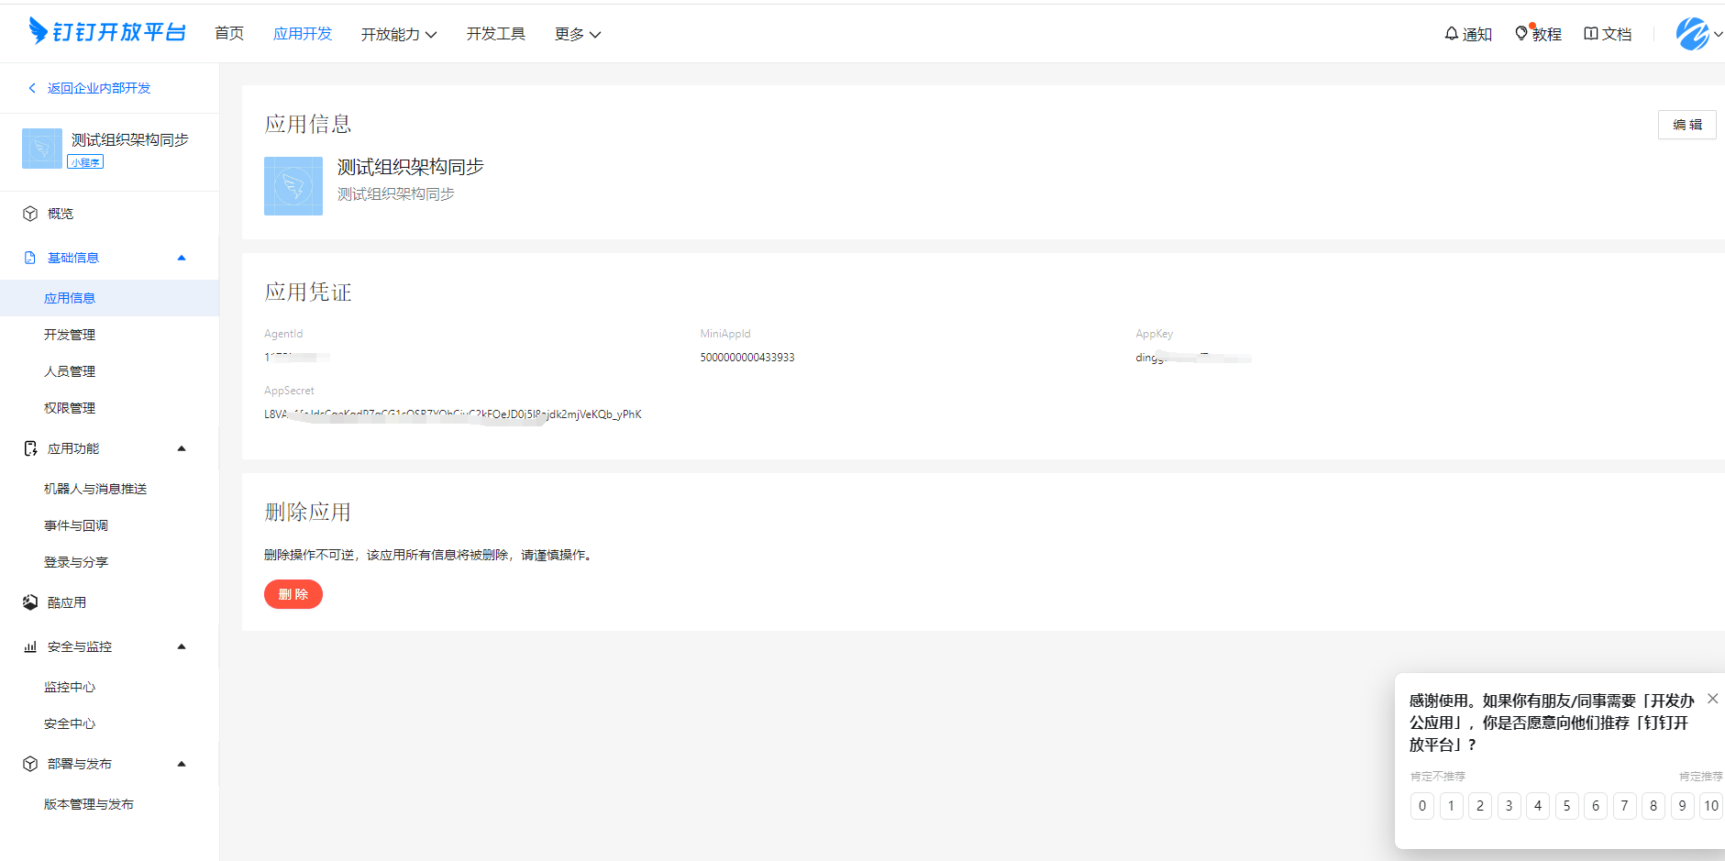
Task: Rate 10 in the recommendation survey
Action: coord(1711,806)
